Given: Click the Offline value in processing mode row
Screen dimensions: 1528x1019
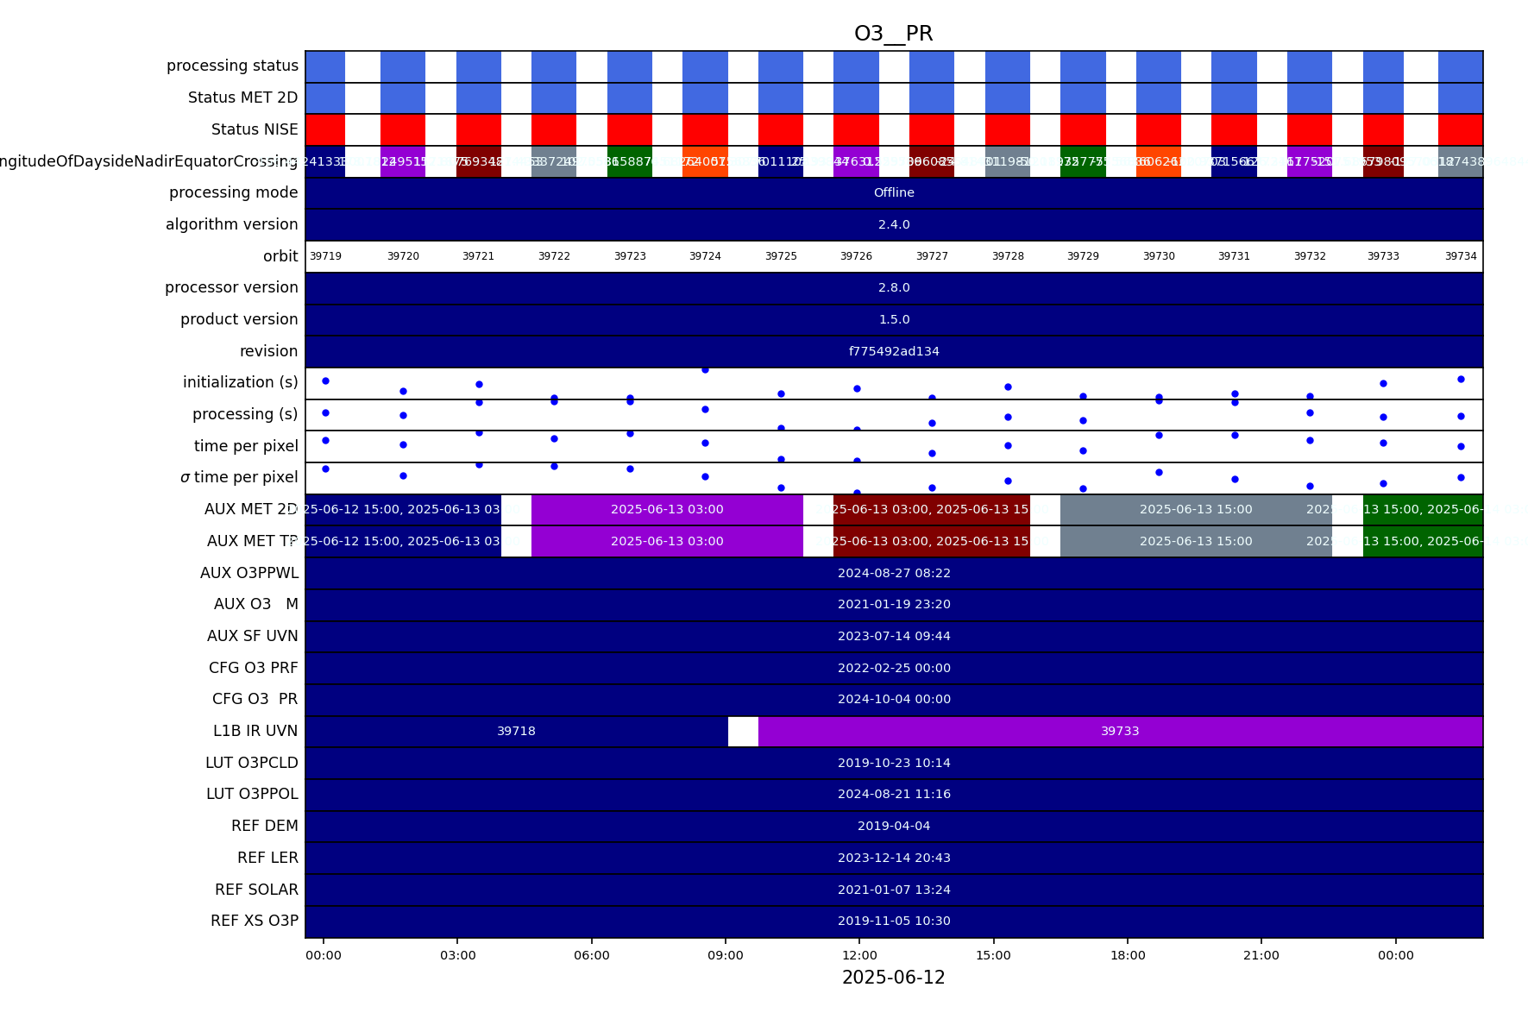Looking at the screenshot, I should click(893, 192).
